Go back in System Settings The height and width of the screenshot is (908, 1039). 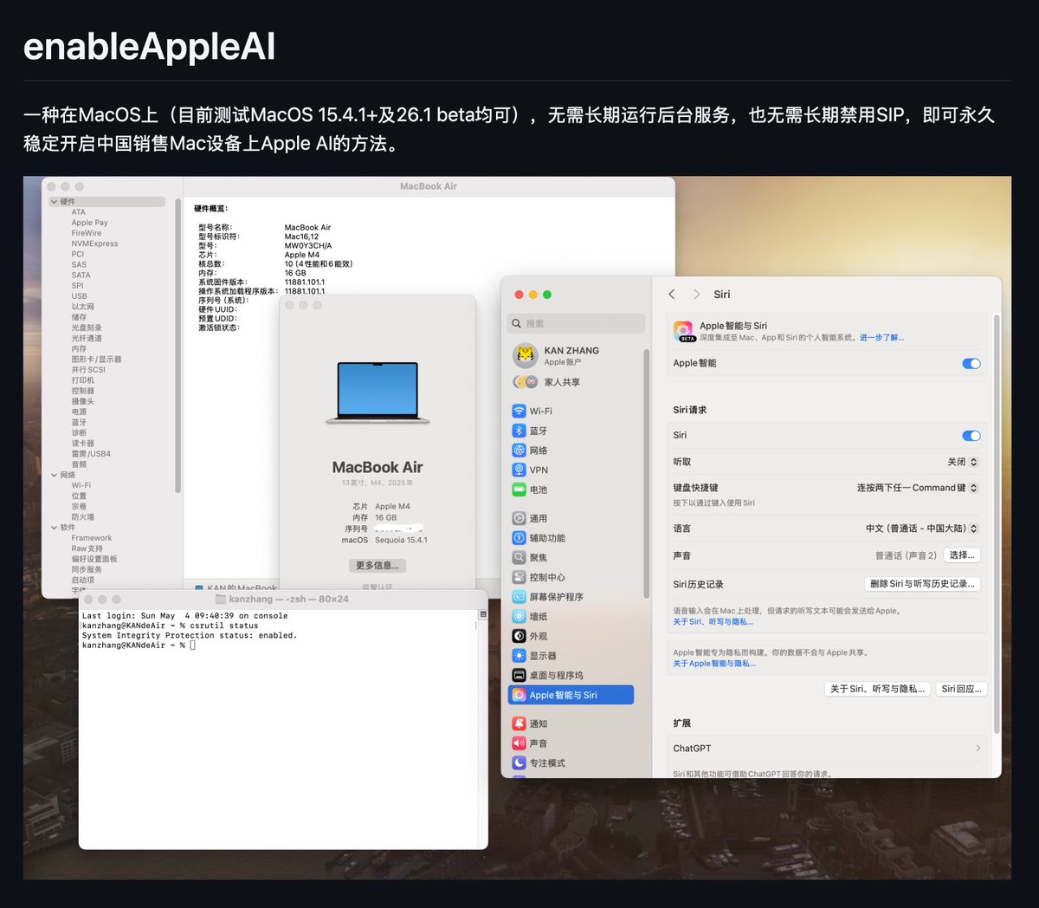tap(672, 295)
